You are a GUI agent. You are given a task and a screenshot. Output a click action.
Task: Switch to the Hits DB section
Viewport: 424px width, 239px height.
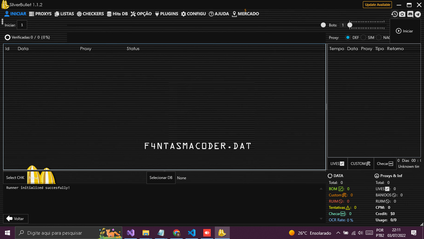(x=117, y=14)
